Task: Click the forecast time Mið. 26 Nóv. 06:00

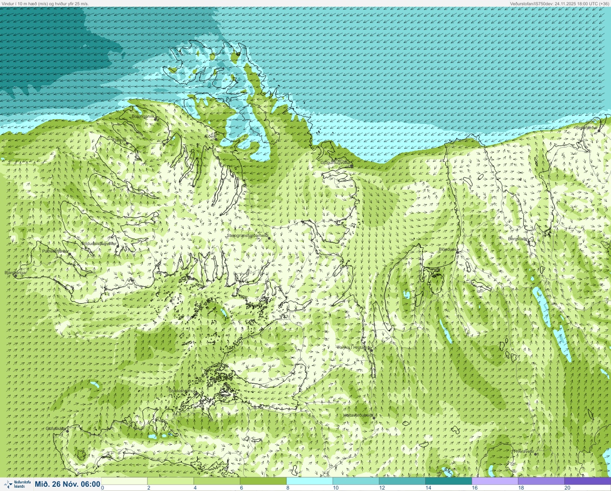Action: [67, 484]
